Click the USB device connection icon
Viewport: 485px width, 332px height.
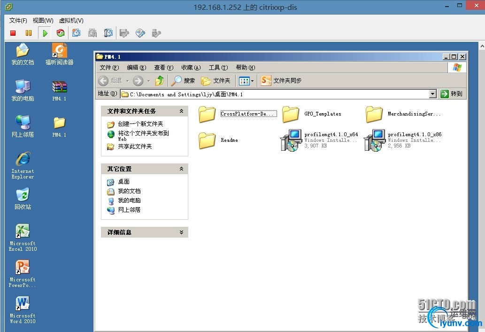tap(156, 33)
